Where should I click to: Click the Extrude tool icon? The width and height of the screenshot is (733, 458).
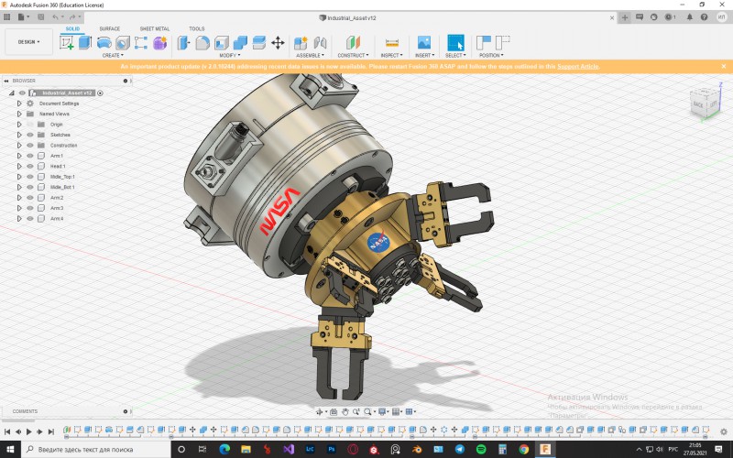pos(85,42)
